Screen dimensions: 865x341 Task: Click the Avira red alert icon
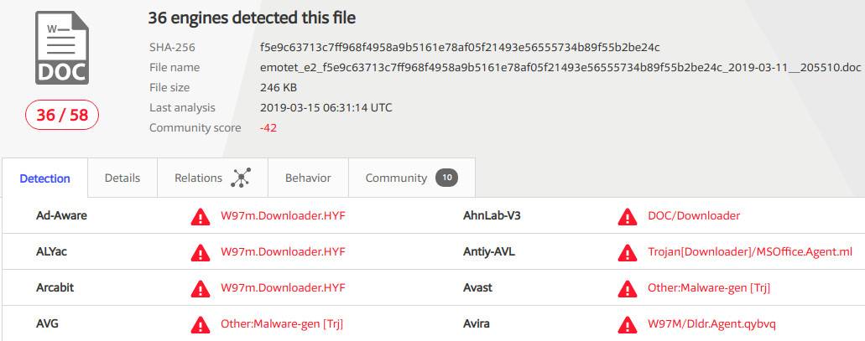tap(628, 324)
